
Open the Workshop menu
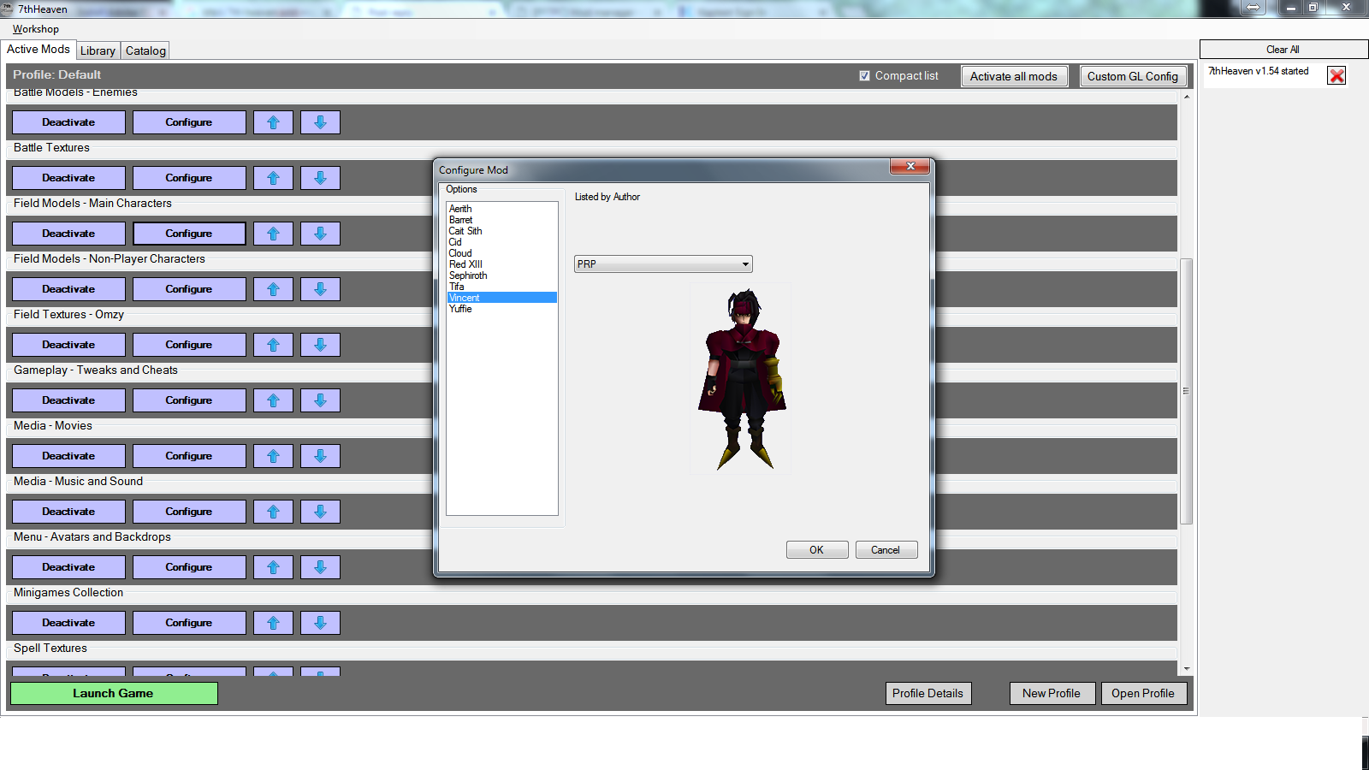click(x=35, y=29)
